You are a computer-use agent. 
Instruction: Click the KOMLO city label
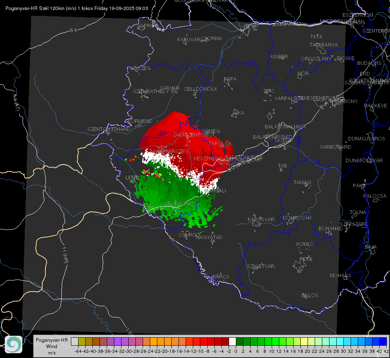(305, 244)
